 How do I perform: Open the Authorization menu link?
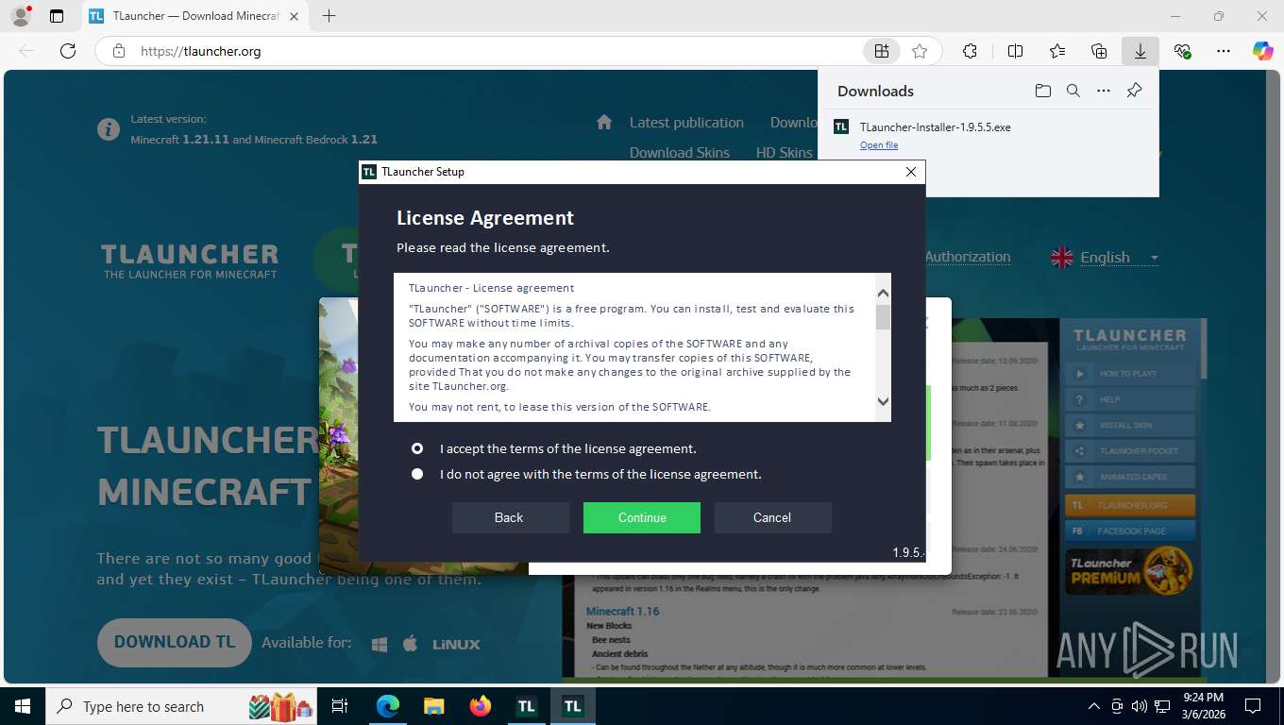[x=968, y=257]
